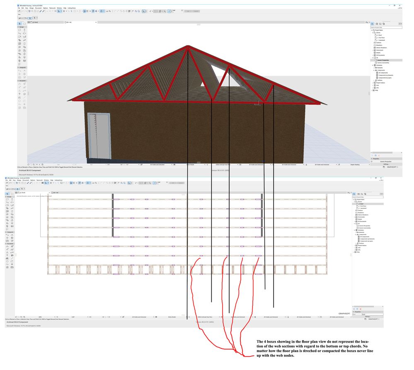Collapse the Document toolbox group in upper window
Image resolution: width=414 pixels, height=370 pixels.
[18, 81]
